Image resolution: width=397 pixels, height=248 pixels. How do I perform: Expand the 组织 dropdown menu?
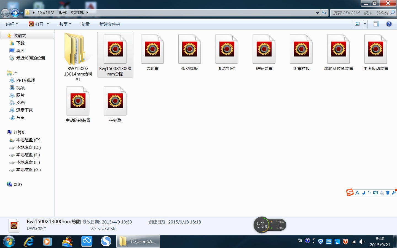tap(12, 24)
